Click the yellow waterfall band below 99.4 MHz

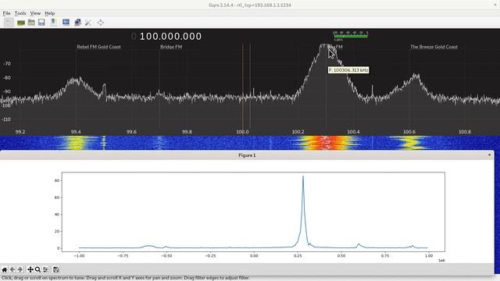[76, 143]
